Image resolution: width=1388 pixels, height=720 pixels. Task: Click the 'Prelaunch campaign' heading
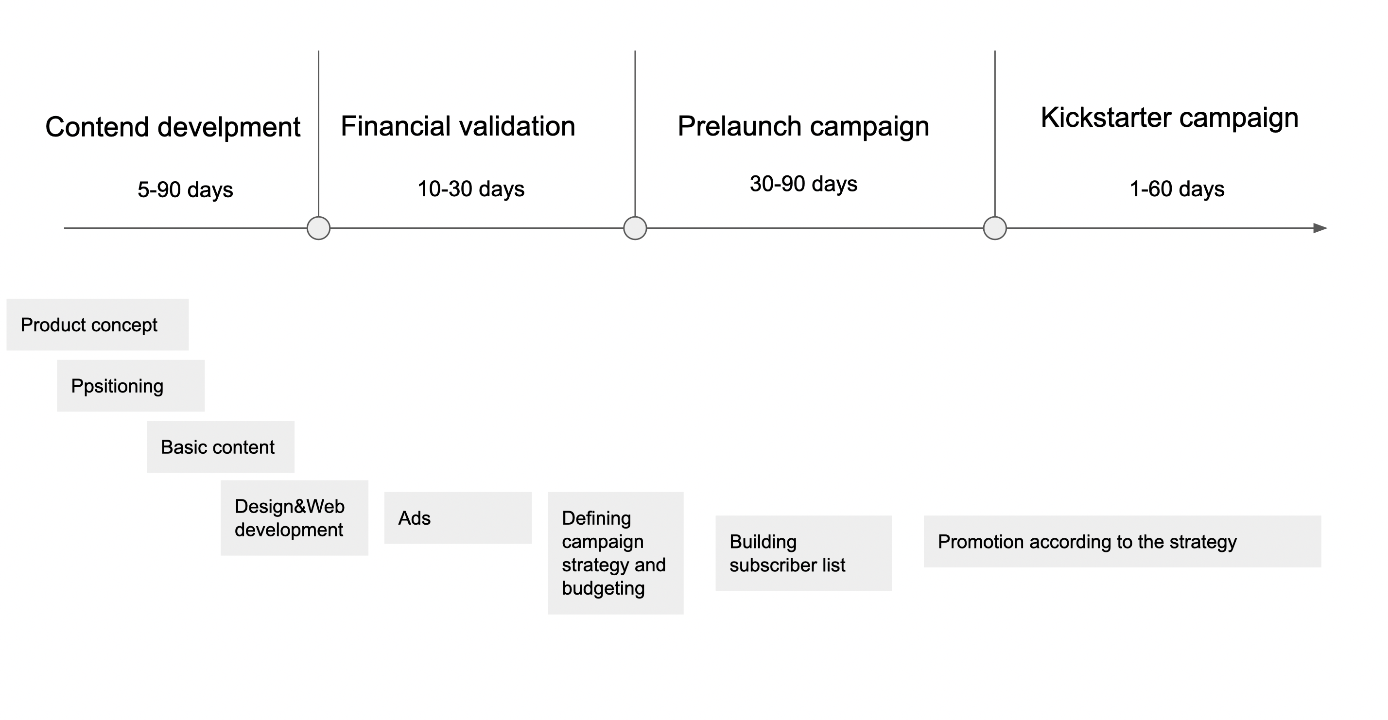tap(803, 126)
